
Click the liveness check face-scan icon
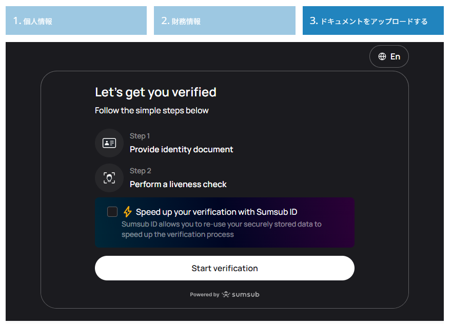point(109,178)
